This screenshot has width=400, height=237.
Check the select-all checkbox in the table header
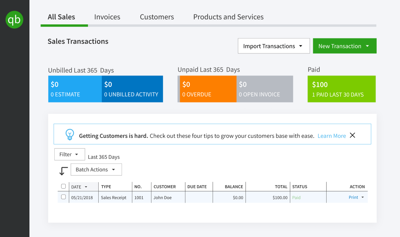tap(63, 186)
